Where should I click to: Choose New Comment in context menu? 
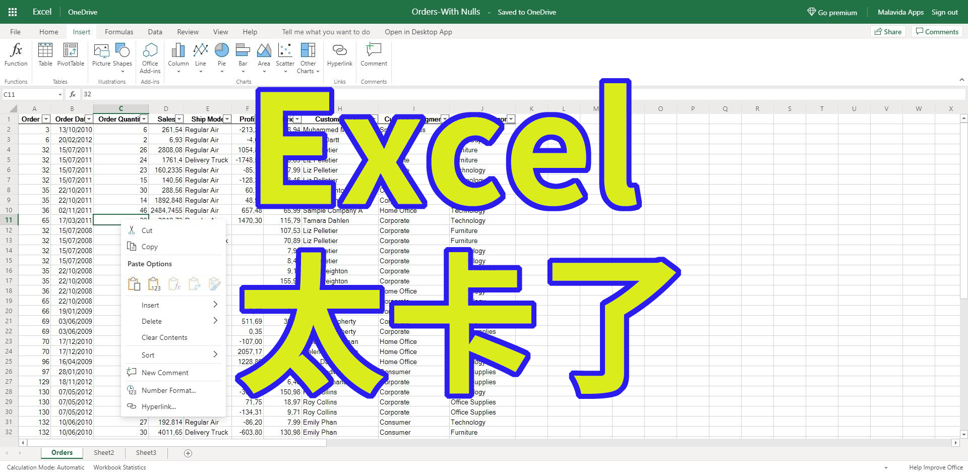165,373
